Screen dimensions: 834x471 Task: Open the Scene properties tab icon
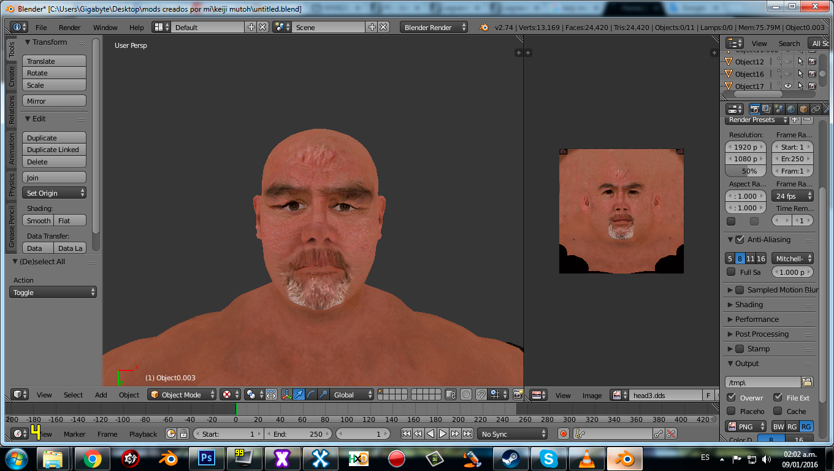[779, 109]
